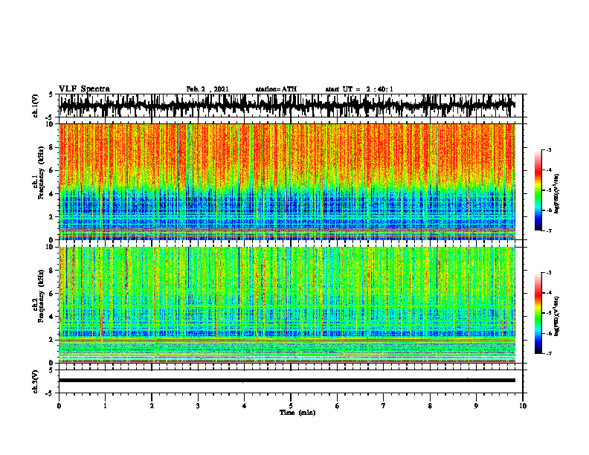Screen dimensions: 589x455
Task: Click time axis tick label "2"
Action: [x=152, y=406]
